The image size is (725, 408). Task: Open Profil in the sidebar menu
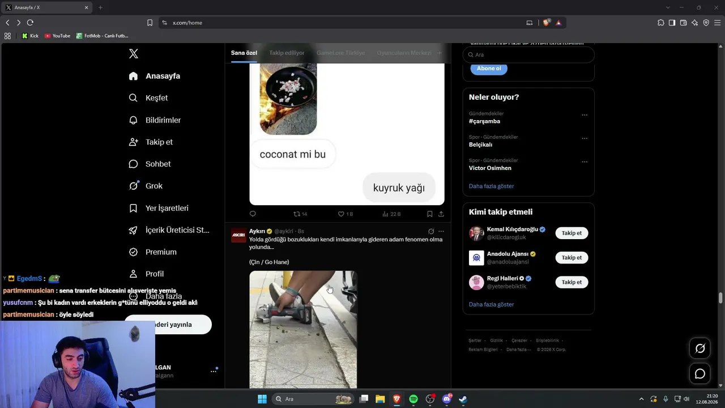(x=146, y=274)
